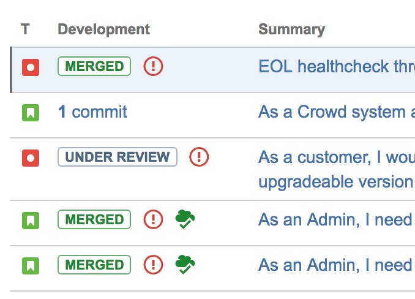Viewport: 415px width, 299px height.
Task: Sort by the Development column header
Action: point(103,29)
